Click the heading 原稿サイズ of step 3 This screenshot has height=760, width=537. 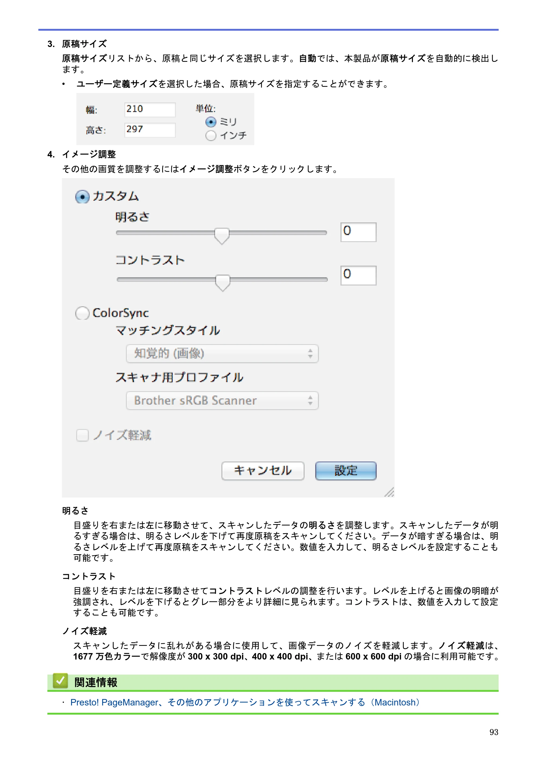click(84, 44)
